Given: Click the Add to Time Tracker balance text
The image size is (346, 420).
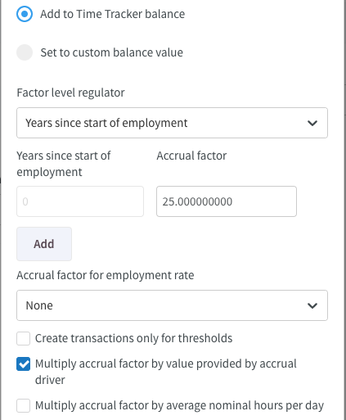Looking at the screenshot, I should tap(112, 14).
